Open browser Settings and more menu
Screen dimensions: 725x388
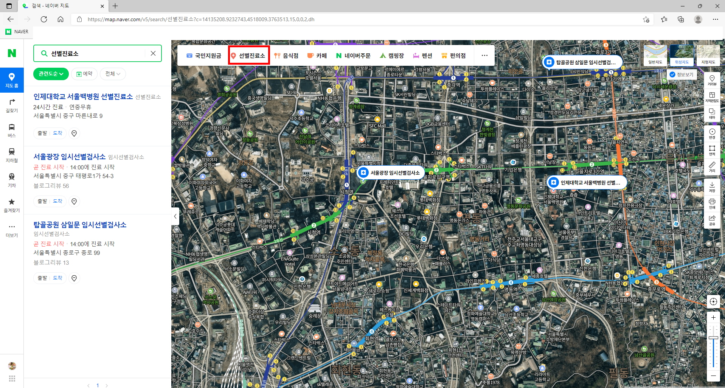715,19
